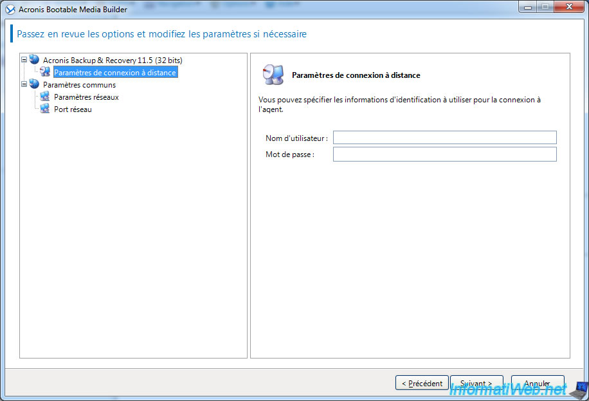Click the Port réseau icon
Screen dimensions: 589x401
(x=45, y=109)
